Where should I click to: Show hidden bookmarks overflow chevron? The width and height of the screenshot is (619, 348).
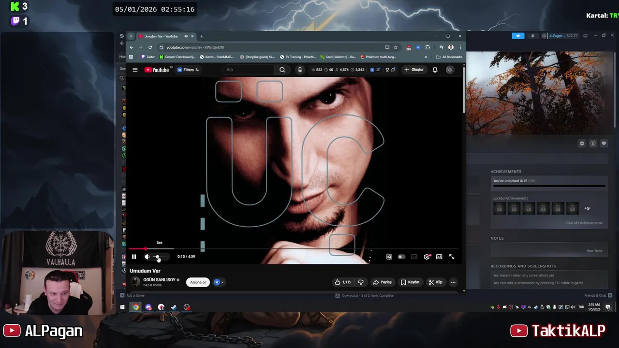(x=426, y=57)
